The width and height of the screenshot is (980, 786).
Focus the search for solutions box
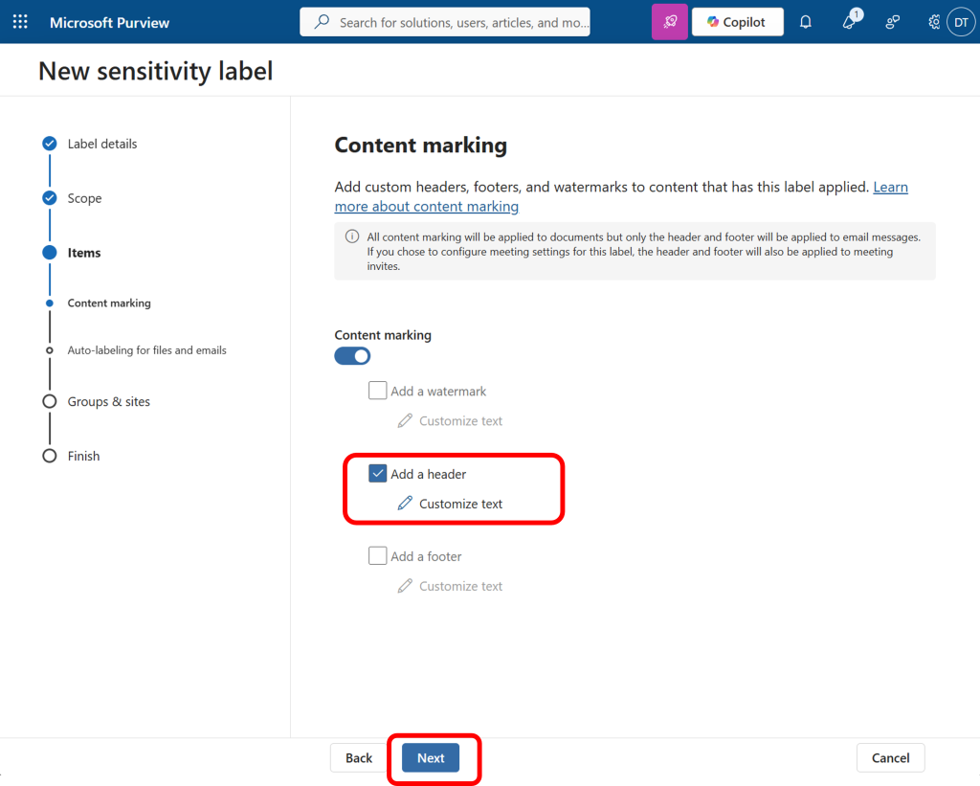click(444, 22)
